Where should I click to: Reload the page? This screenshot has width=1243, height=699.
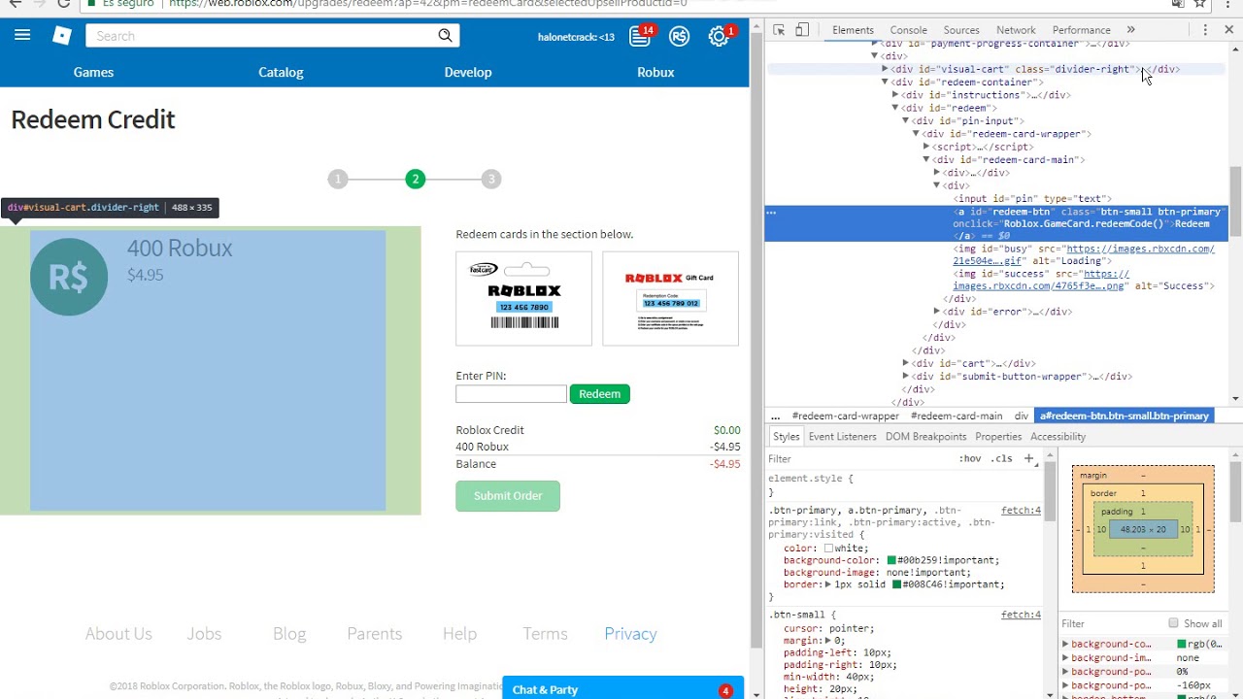tap(63, 4)
